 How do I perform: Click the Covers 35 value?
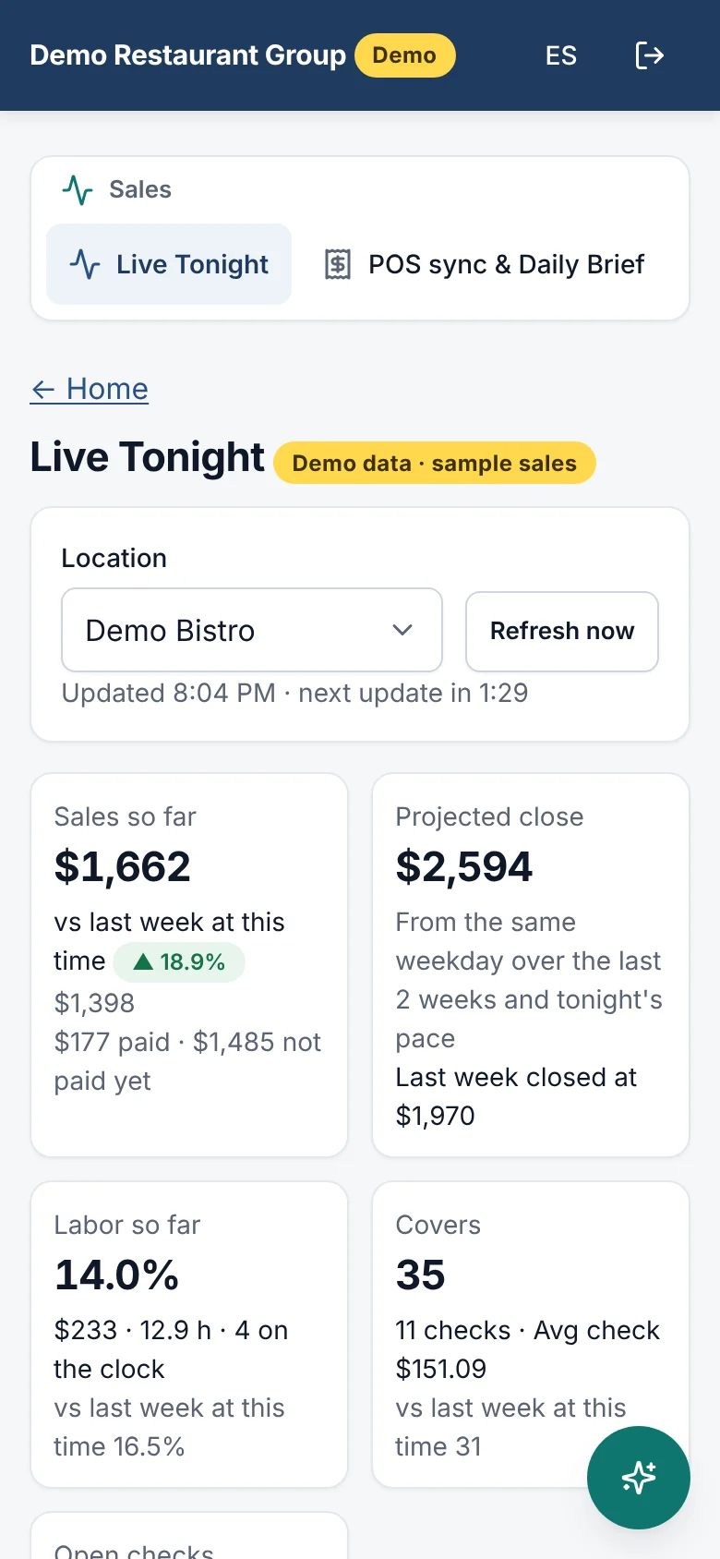[421, 1275]
